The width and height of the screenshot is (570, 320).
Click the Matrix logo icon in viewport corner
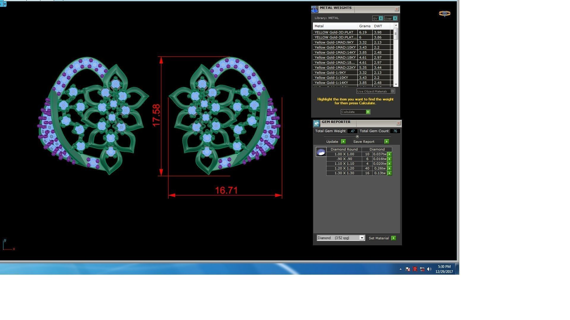(444, 14)
